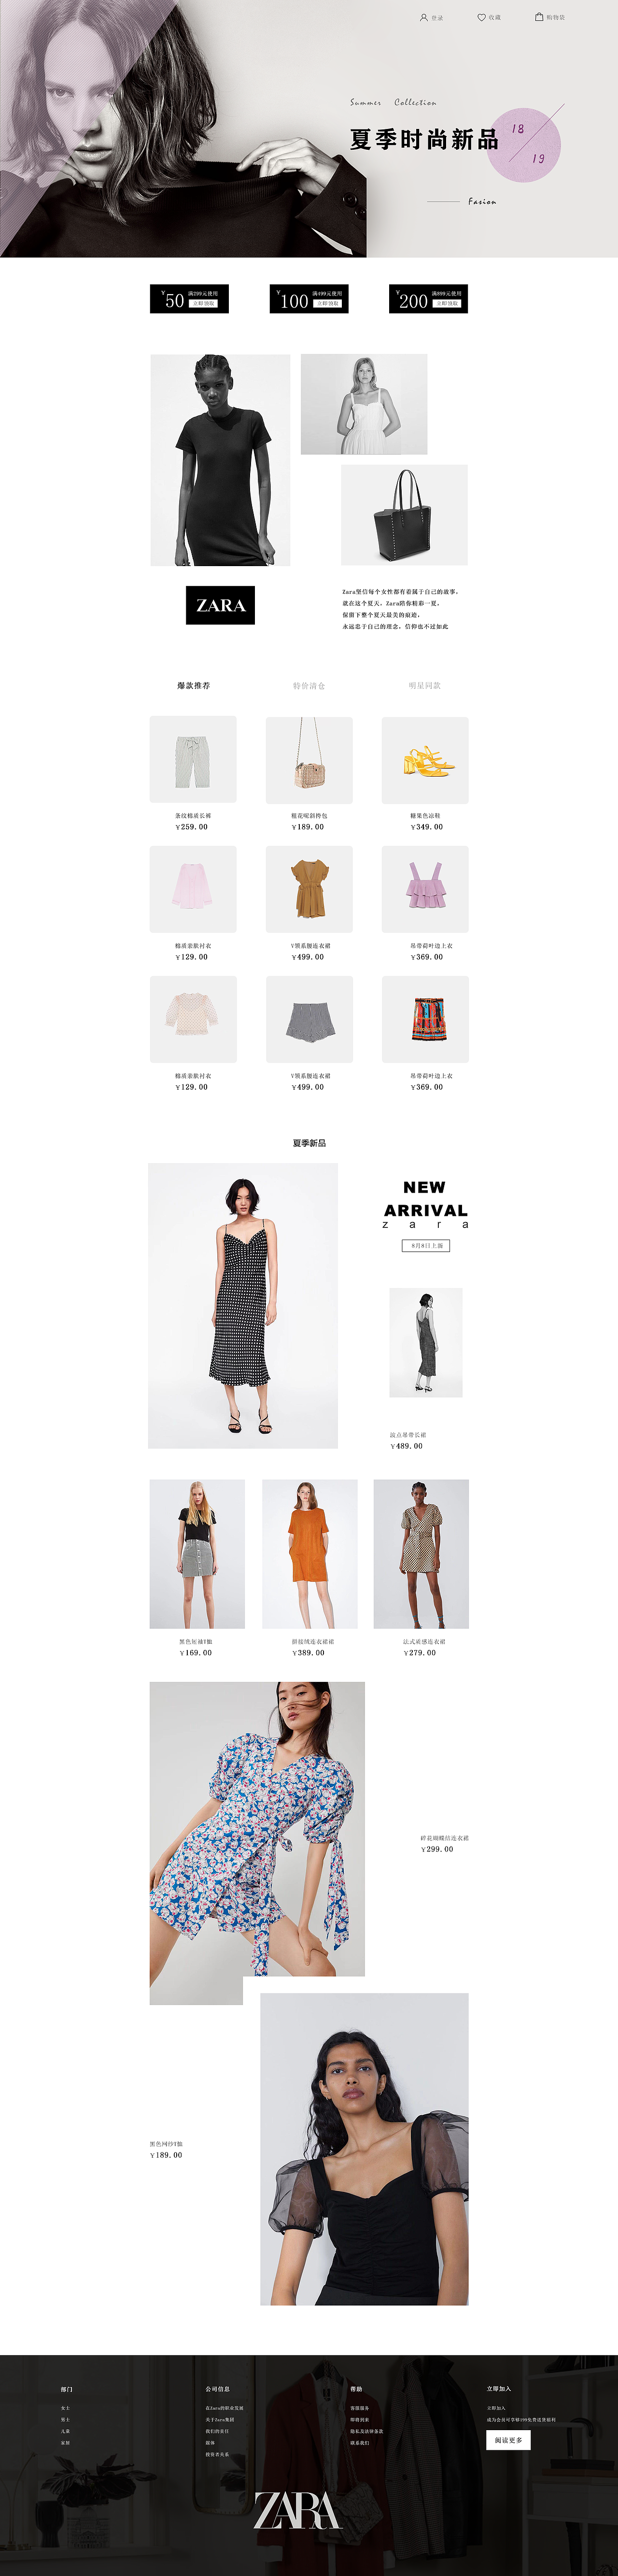The height and width of the screenshot is (2576, 618).
Task: Click the 阅读更多 button in footer
Action: coord(508,2440)
